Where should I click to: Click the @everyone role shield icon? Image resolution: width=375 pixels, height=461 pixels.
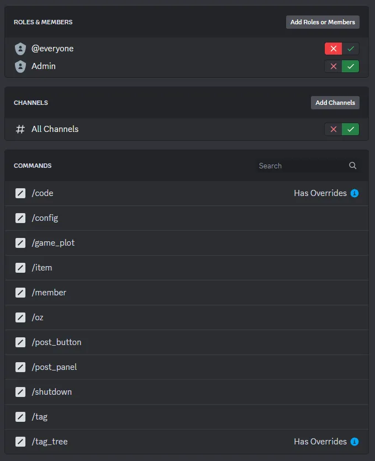point(20,49)
